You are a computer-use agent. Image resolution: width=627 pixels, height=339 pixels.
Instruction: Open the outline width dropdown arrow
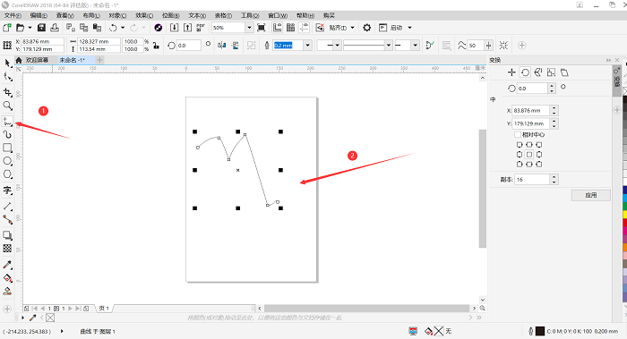tap(307, 46)
